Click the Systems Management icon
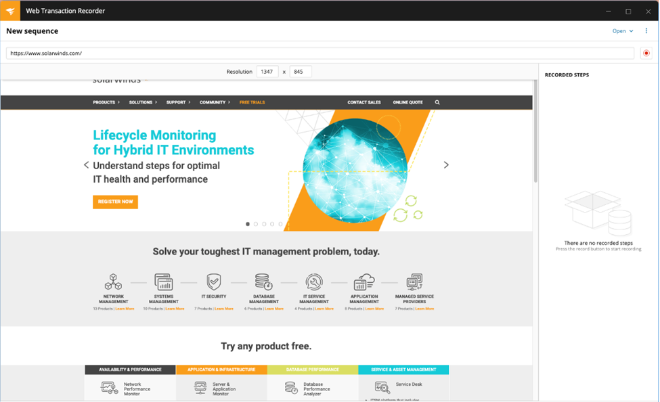660x402 pixels. click(x=164, y=282)
